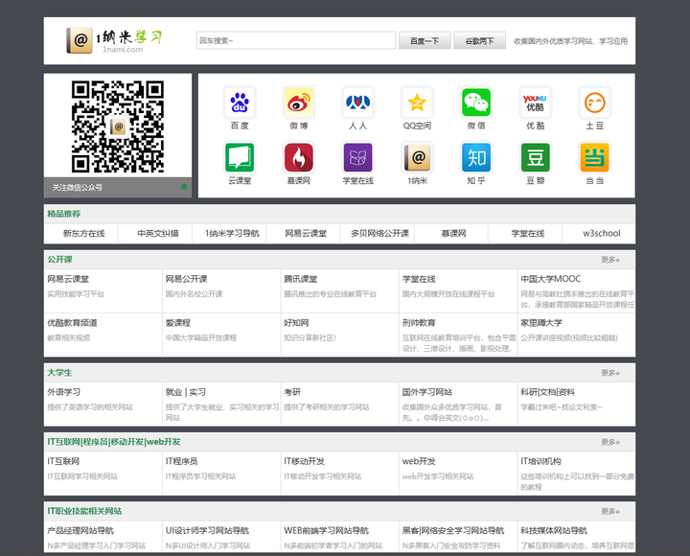Image resolution: width=690 pixels, height=556 pixels.
Task: Open the blue 知乎 icon
Action: (476, 157)
